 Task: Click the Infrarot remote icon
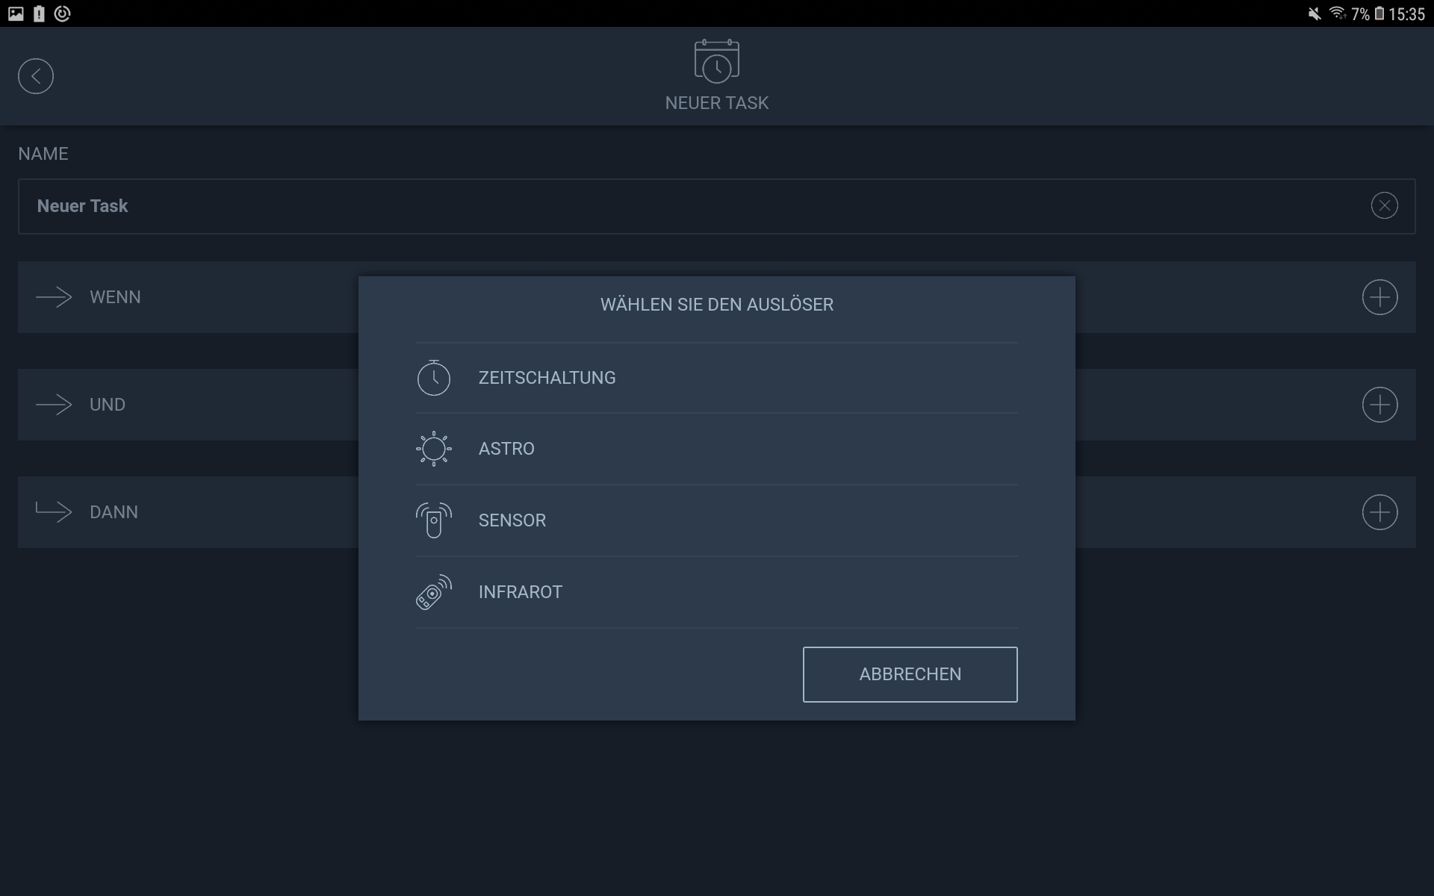point(433,592)
